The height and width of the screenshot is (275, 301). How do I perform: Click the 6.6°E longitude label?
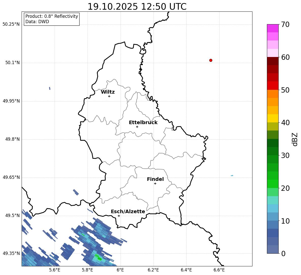[219, 270]
